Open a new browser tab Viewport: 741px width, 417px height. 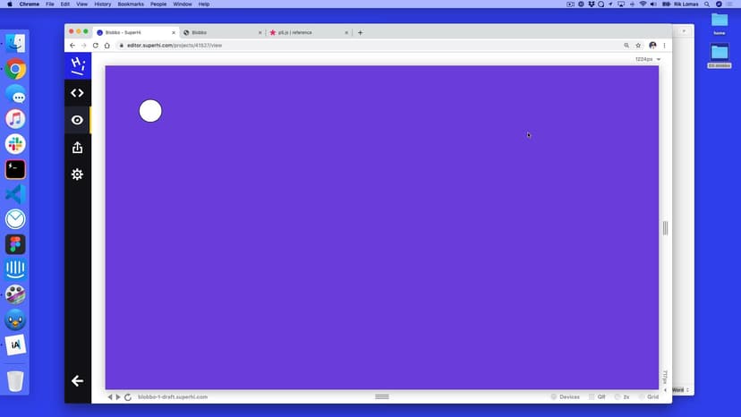(x=361, y=32)
